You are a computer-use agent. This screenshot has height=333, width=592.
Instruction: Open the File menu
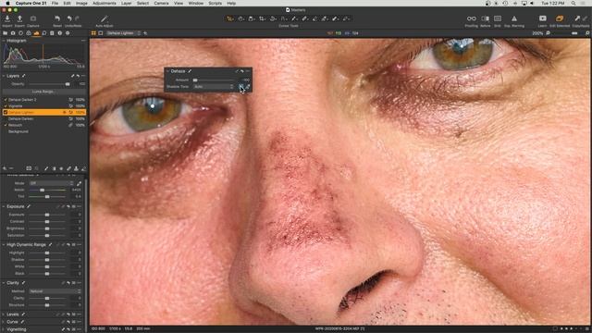coord(55,3)
